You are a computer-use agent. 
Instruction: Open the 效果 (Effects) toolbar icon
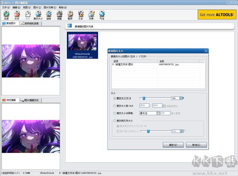pos(91,14)
